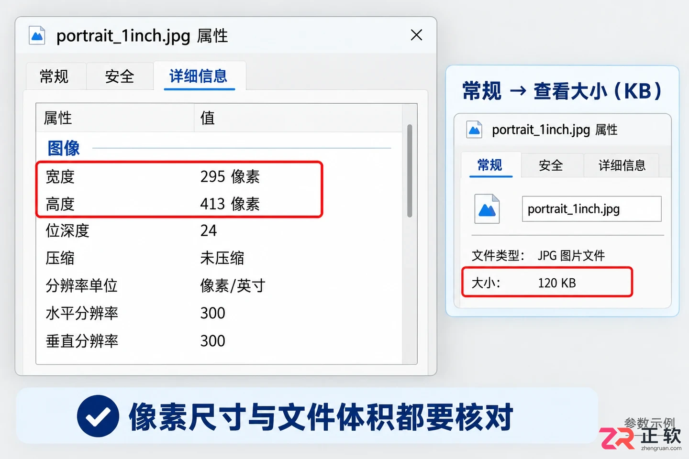
Task: Click the large file type icon beside the filename field
Action: [x=487, y=209]
